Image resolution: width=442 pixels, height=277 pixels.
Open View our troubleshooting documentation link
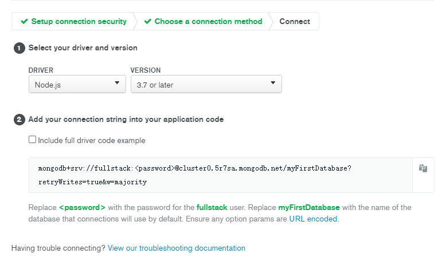pyautogui.click(x=177, y=248)
